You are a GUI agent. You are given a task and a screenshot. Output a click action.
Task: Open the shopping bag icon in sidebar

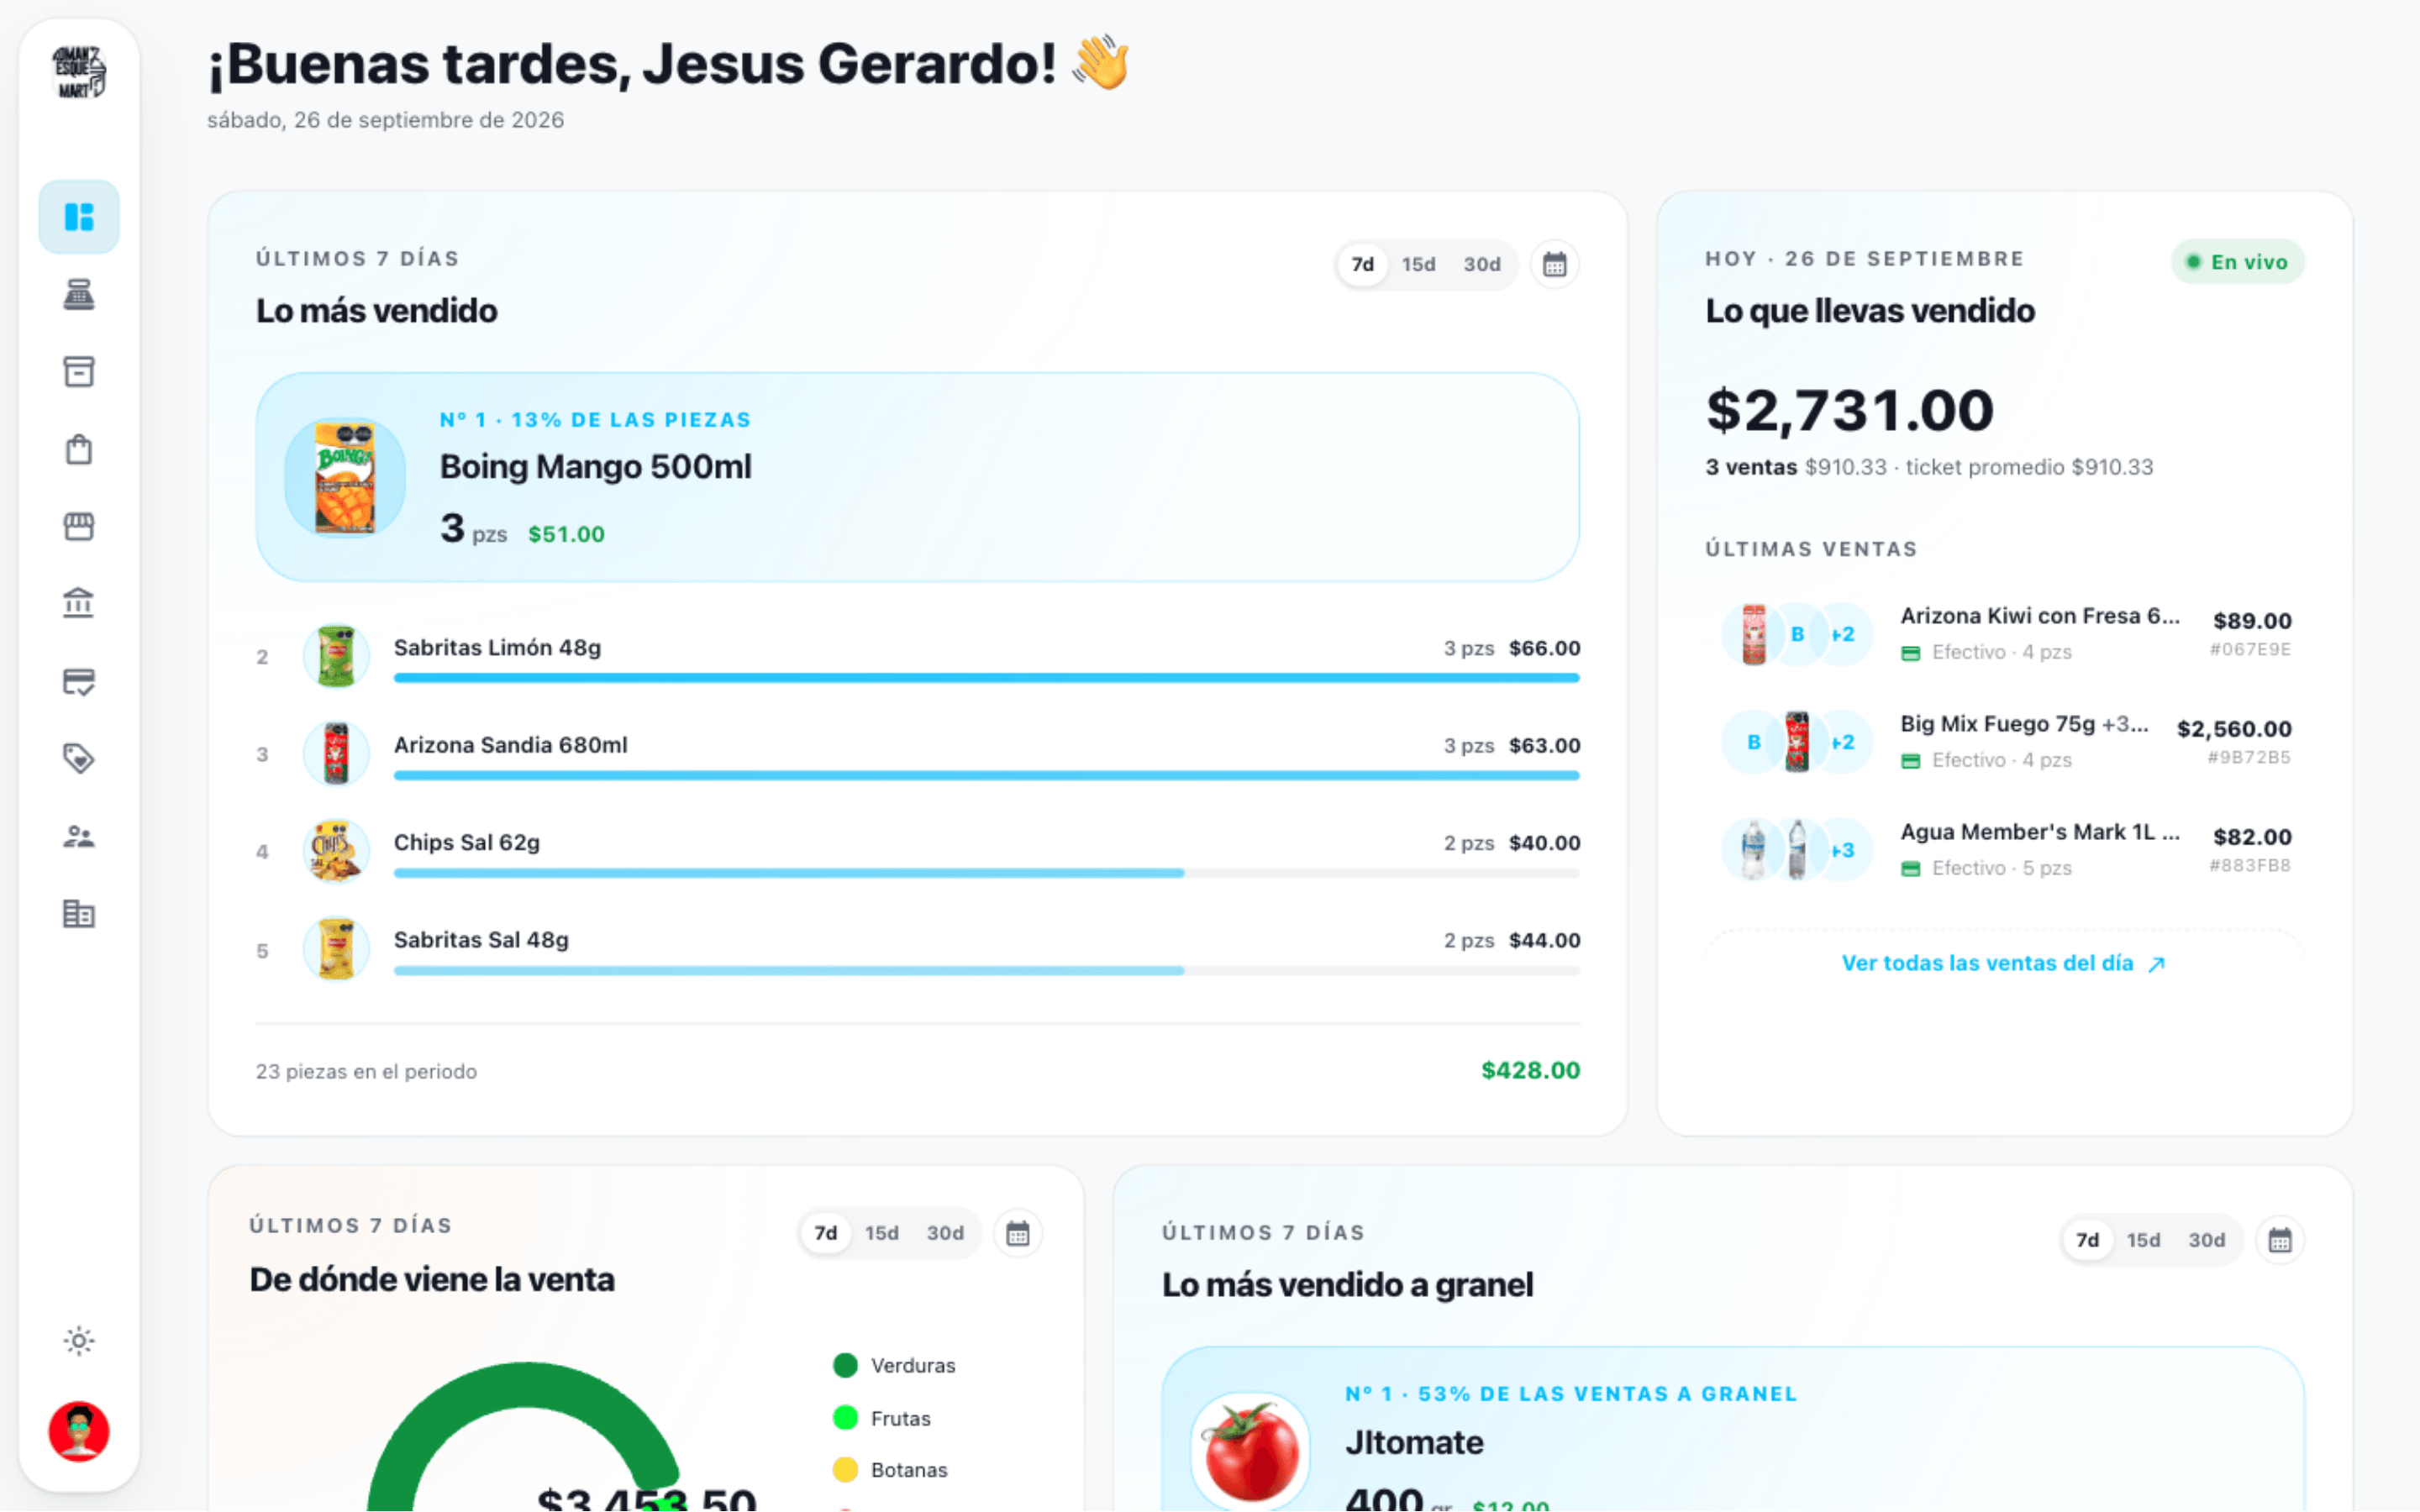click(79, 449)
